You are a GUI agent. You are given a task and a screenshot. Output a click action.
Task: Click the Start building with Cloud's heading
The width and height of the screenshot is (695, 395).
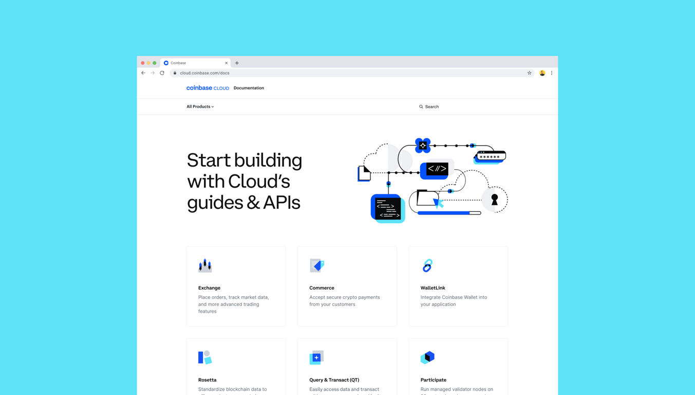click(x=245, y=181)
